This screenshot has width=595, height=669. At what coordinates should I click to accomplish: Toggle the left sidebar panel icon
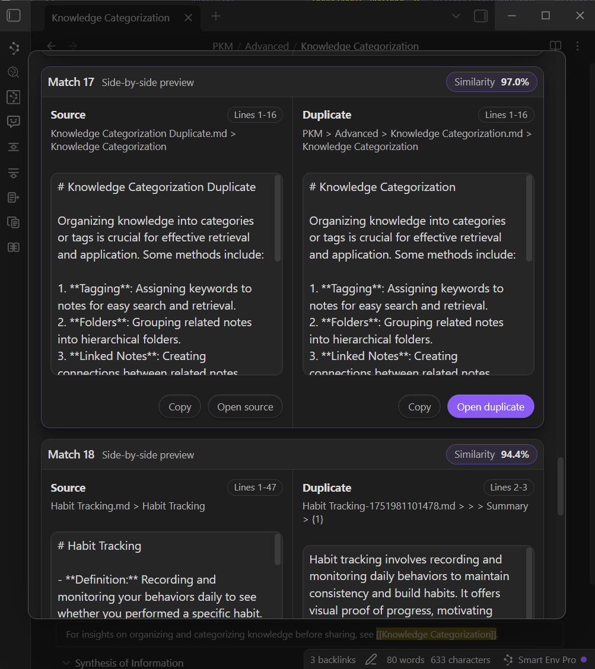(14, 16)
